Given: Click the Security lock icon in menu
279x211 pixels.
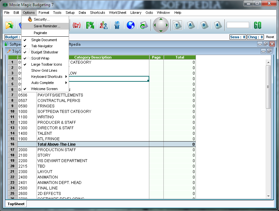Looking at the screenshot, I should 30,19.
